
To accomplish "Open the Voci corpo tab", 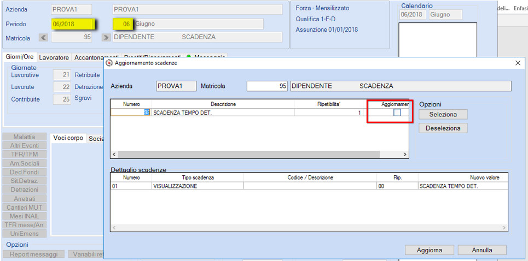I will 68,138.
